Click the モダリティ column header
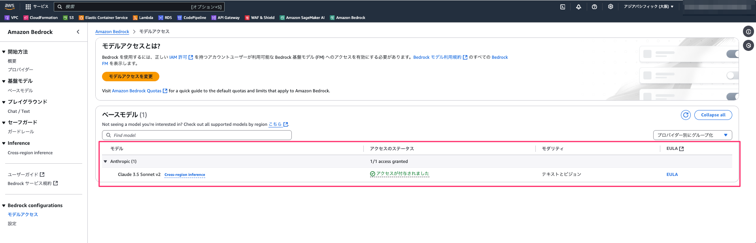This screenshot has height=243, width=756. coord(553,149)
